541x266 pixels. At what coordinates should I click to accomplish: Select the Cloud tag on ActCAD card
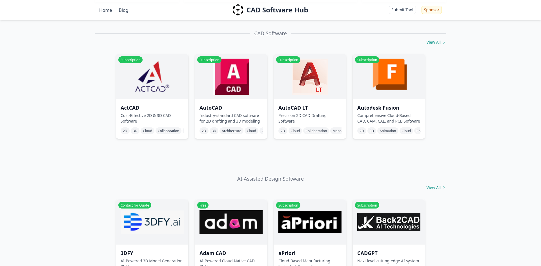click(x=147, y=131)
